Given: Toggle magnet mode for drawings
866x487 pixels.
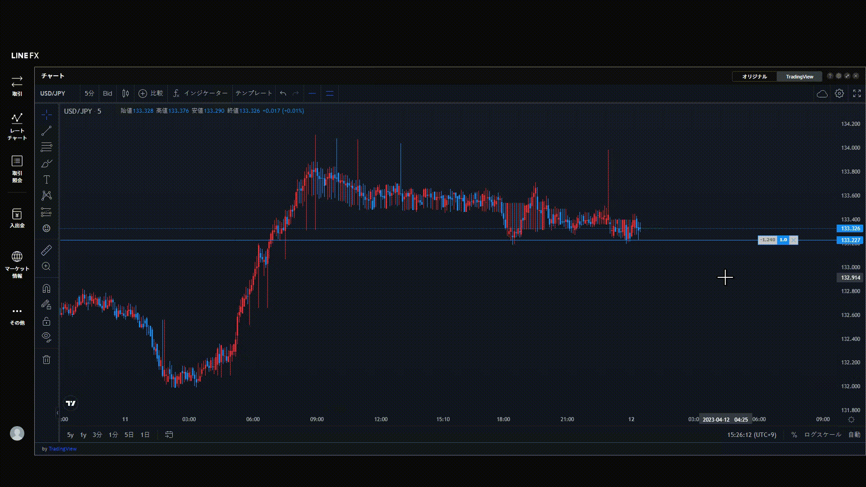Looking at the screenshot, I should [46, 289].
